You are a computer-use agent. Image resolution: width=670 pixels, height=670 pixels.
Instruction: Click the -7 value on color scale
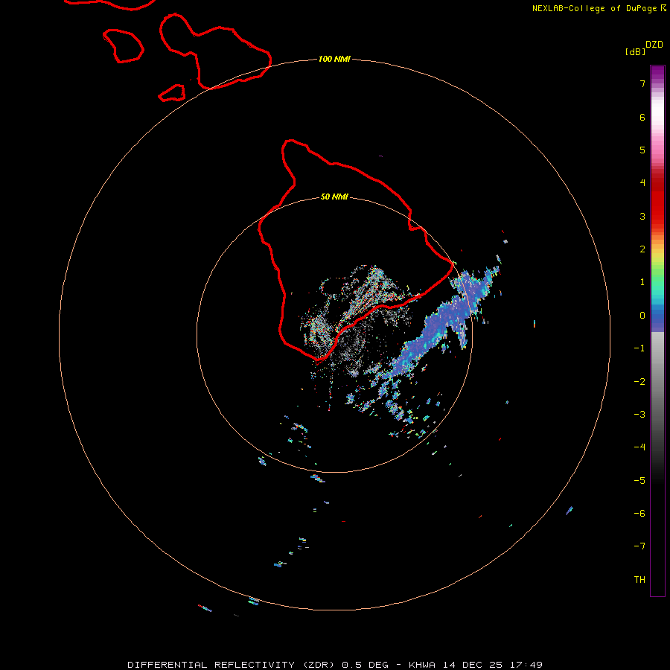[x=639, y=546]
